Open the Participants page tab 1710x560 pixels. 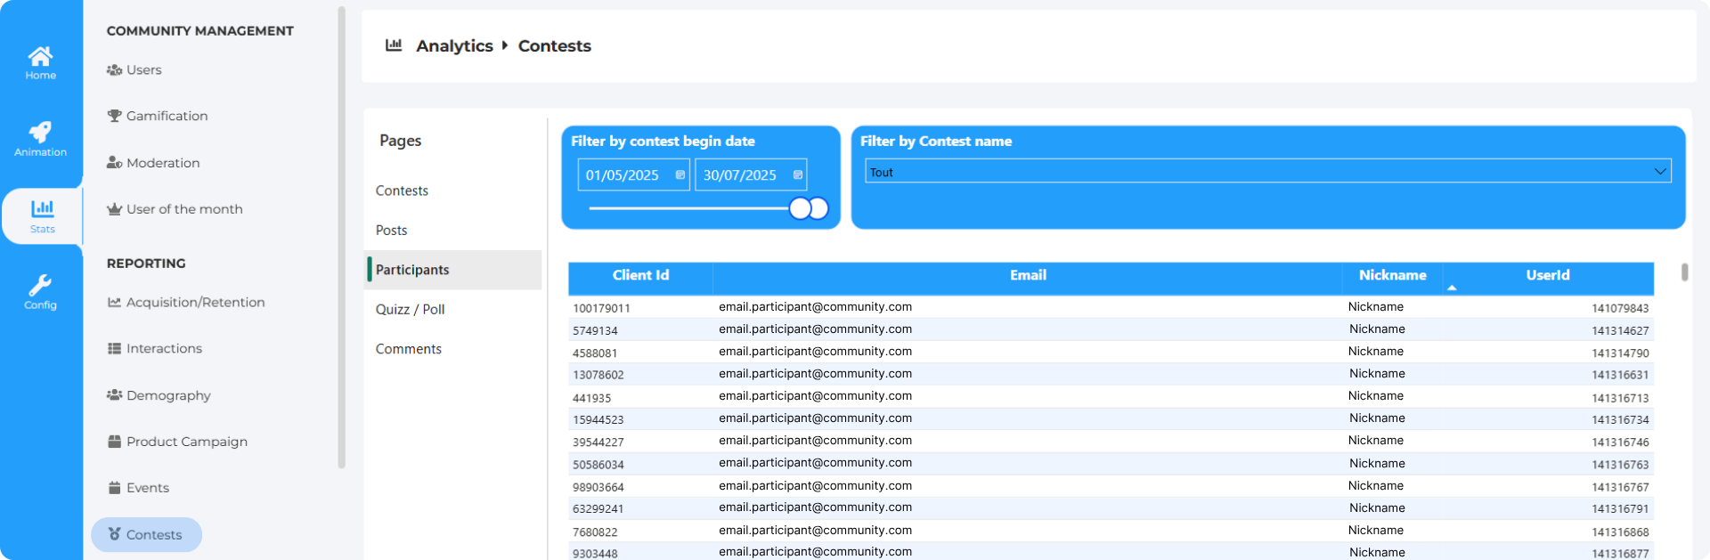(x=412, y=270)
